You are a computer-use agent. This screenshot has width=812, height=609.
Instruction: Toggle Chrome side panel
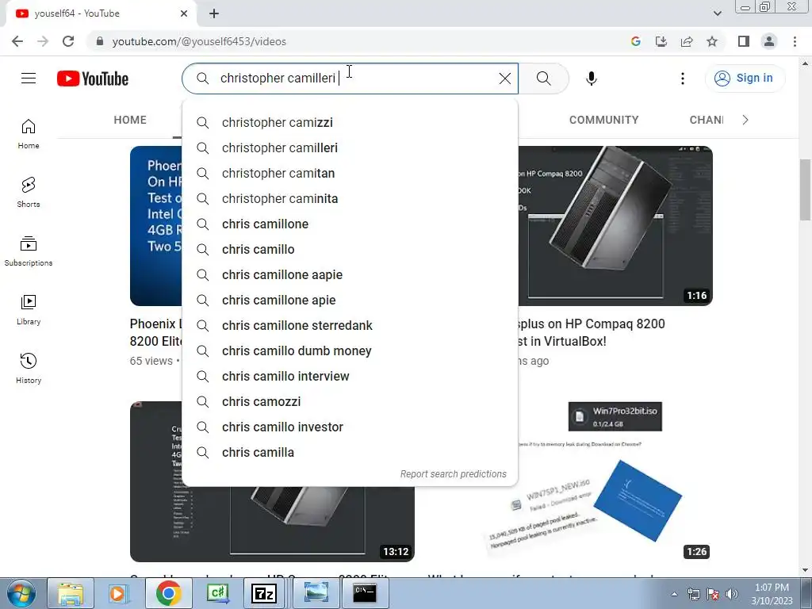pyautogui.click(x=744, y=41)
